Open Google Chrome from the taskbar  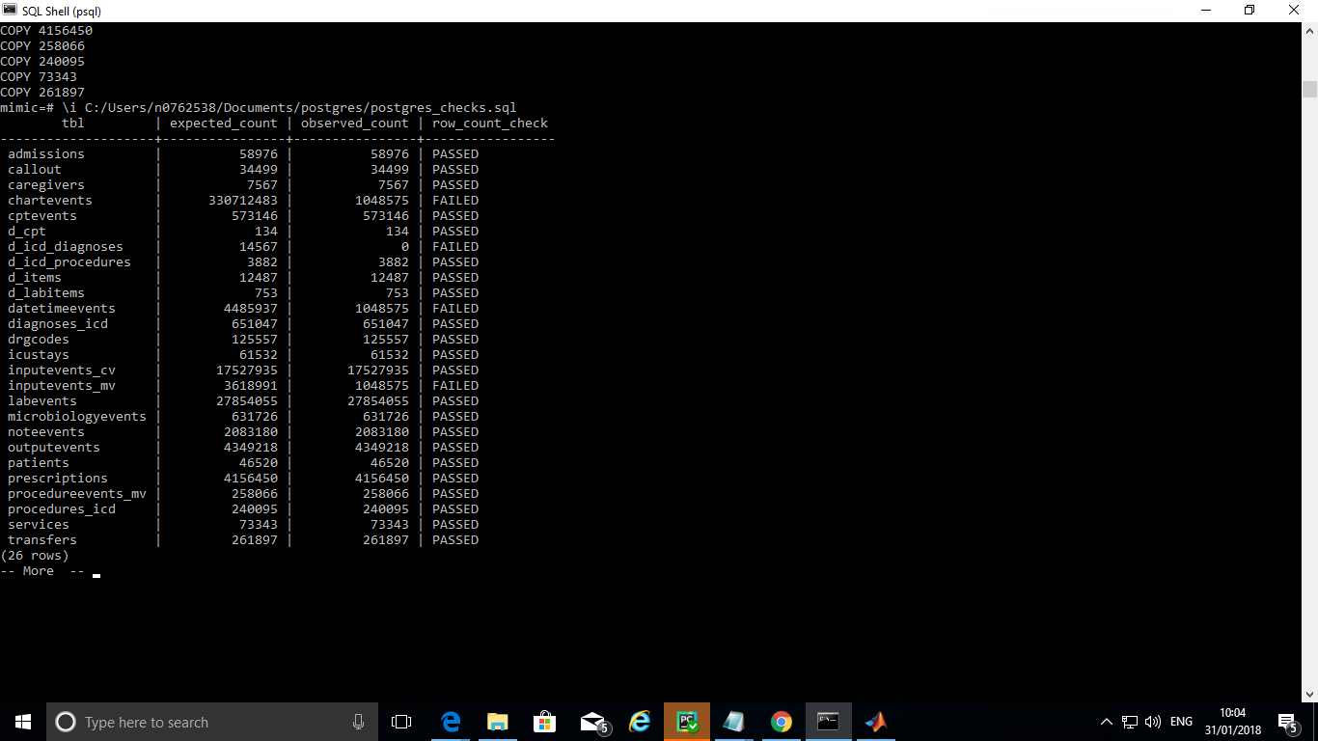click(781, 721)
